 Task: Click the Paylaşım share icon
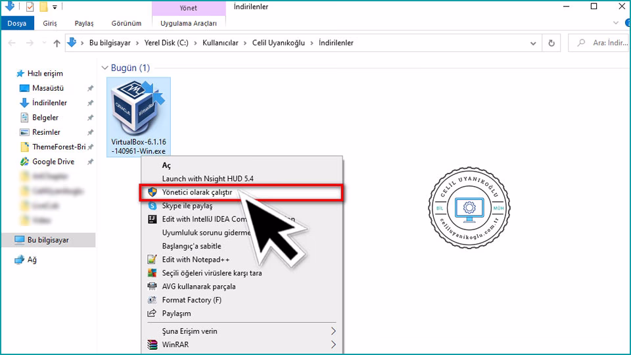[152, 313]
